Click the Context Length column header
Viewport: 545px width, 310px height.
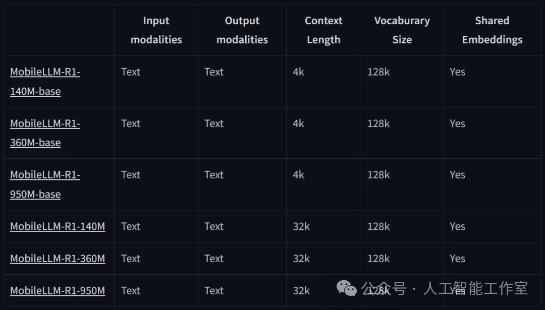(323, 30)
